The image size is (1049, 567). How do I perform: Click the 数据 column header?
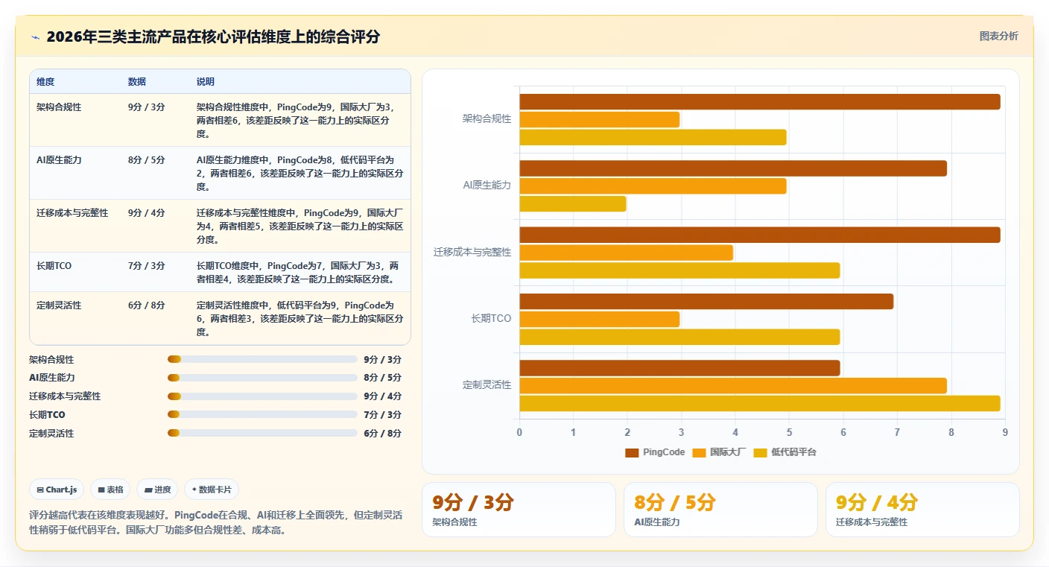(x=137, y=82)
